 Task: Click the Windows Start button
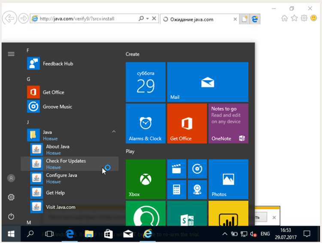(x=11, y=234)
